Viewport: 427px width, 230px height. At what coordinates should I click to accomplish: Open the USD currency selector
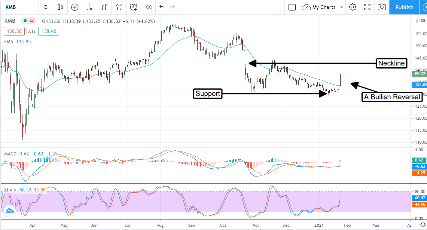click(423, 20)
